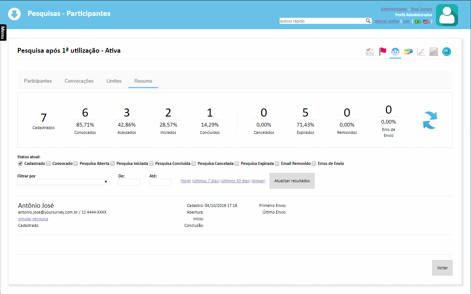Click the 6 Convocados count

pos(85,113)
